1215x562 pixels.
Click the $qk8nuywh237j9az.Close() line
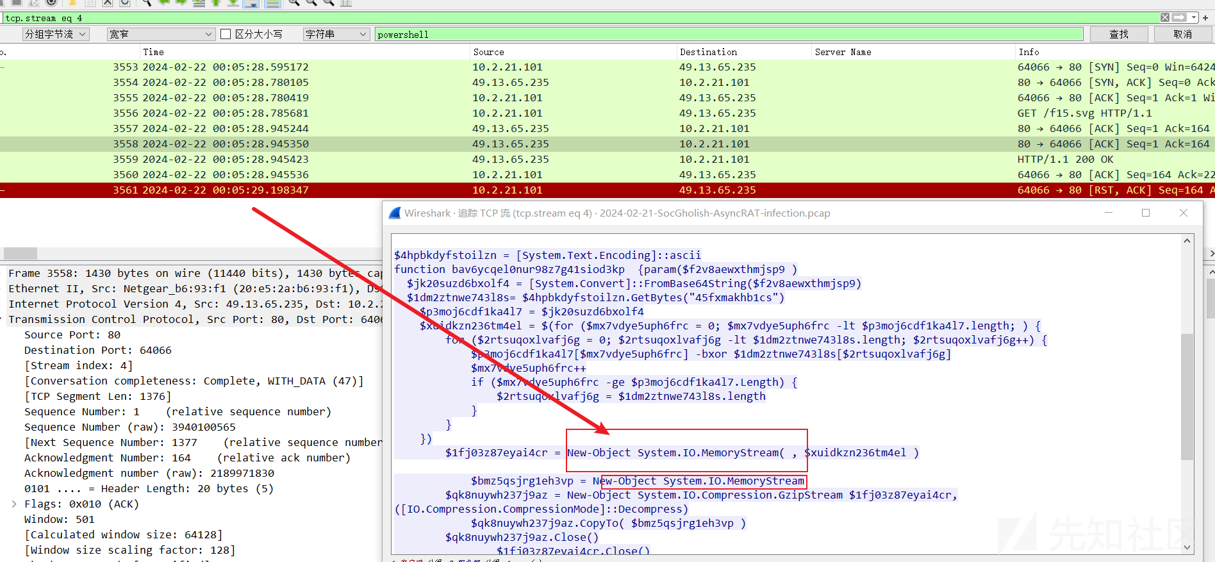pos(522,537)
